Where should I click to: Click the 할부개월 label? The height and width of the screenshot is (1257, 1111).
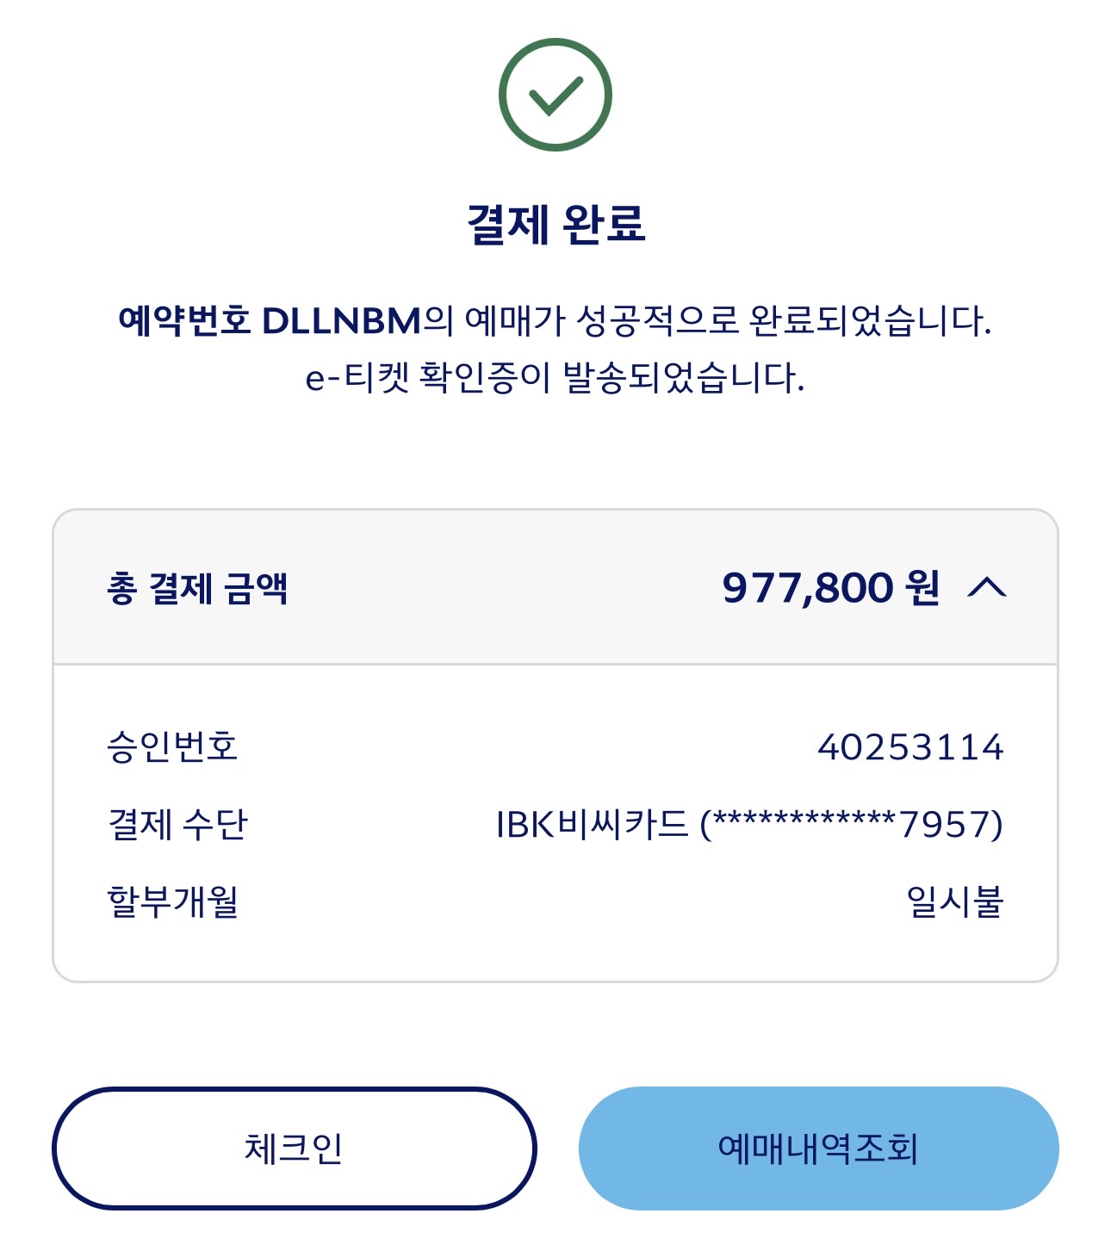pos(172,901)
